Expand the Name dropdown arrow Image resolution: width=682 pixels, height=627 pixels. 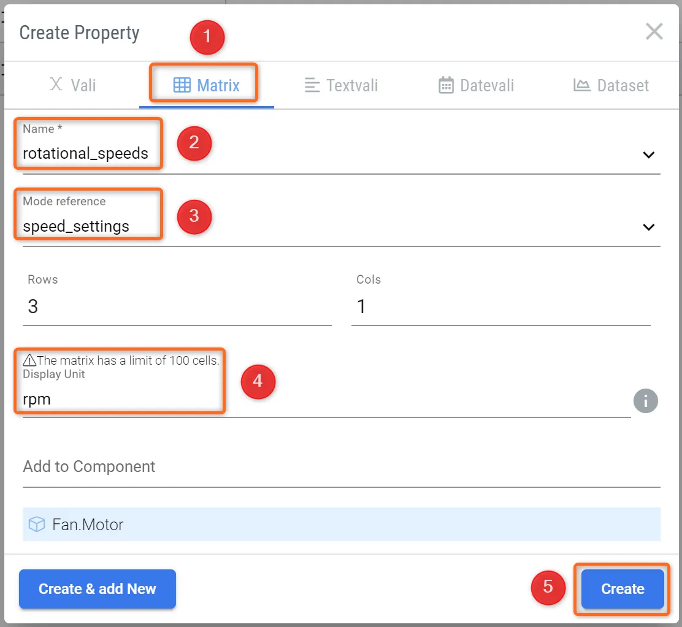point(648,154)
